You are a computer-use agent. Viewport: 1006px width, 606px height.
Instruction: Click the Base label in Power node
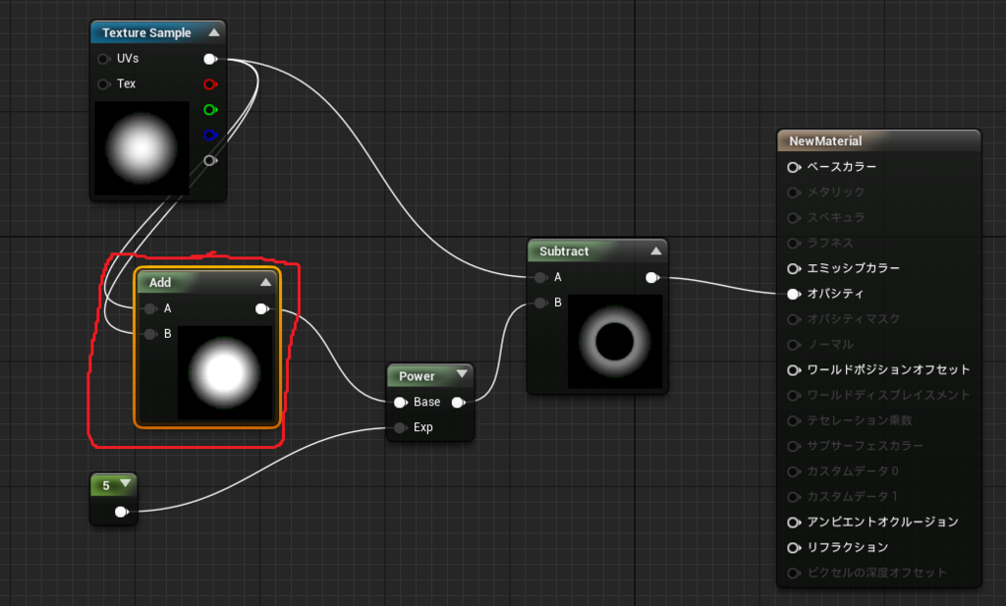click(x=426, y=402)
